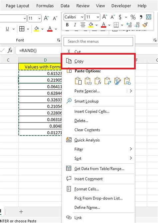Click the Paste Values (123) icon
Image resolution: width=158 pixels, height=223 pixels.
(88, 81)
